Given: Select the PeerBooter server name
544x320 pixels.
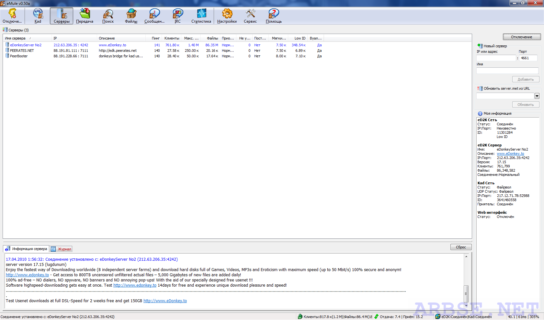Looking at the screenshot, I should coord(19,56).
